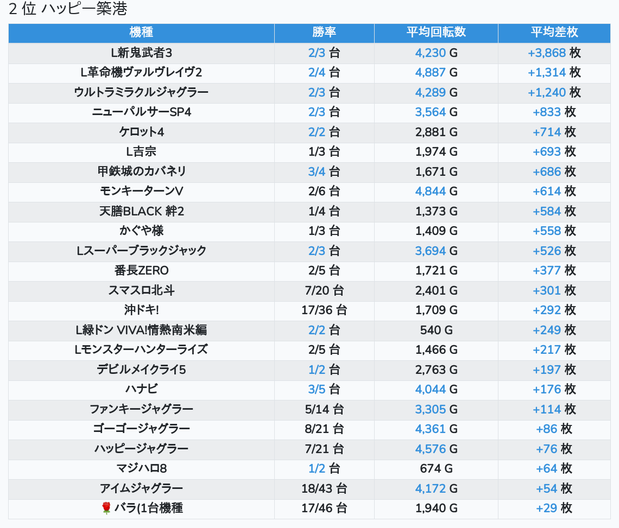Click the 平均差枚 column header
Viewport: 619px width, 528px height.
(554, 33)
